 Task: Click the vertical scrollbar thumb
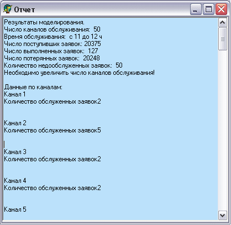click(x=222, y=39)
